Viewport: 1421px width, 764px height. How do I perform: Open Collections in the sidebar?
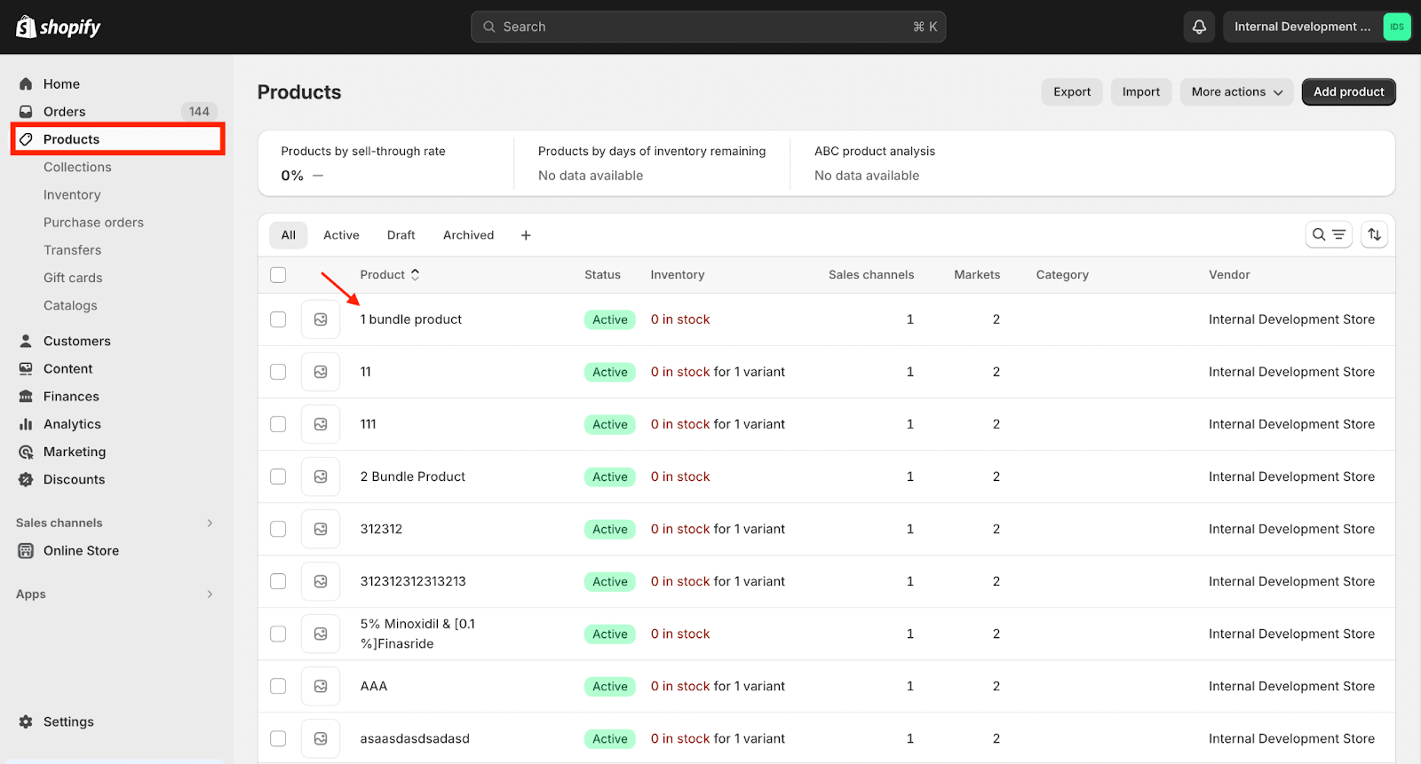click(x=77, y=167)
